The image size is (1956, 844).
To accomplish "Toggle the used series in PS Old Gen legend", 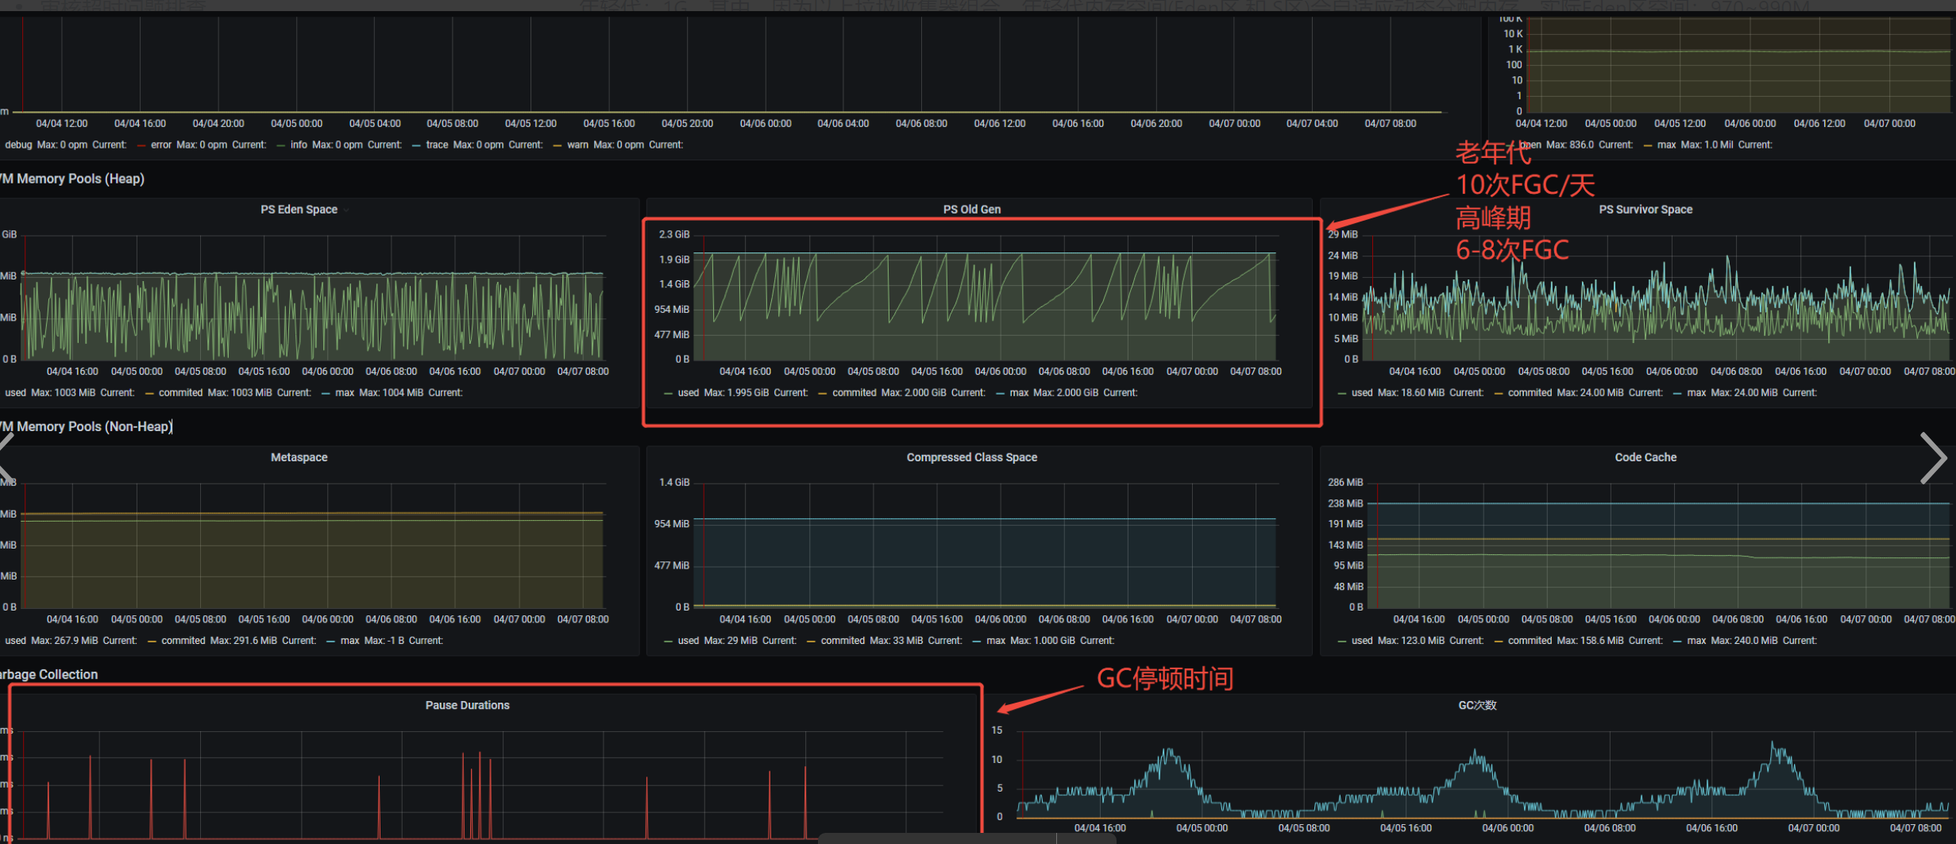I will [688, 392].
